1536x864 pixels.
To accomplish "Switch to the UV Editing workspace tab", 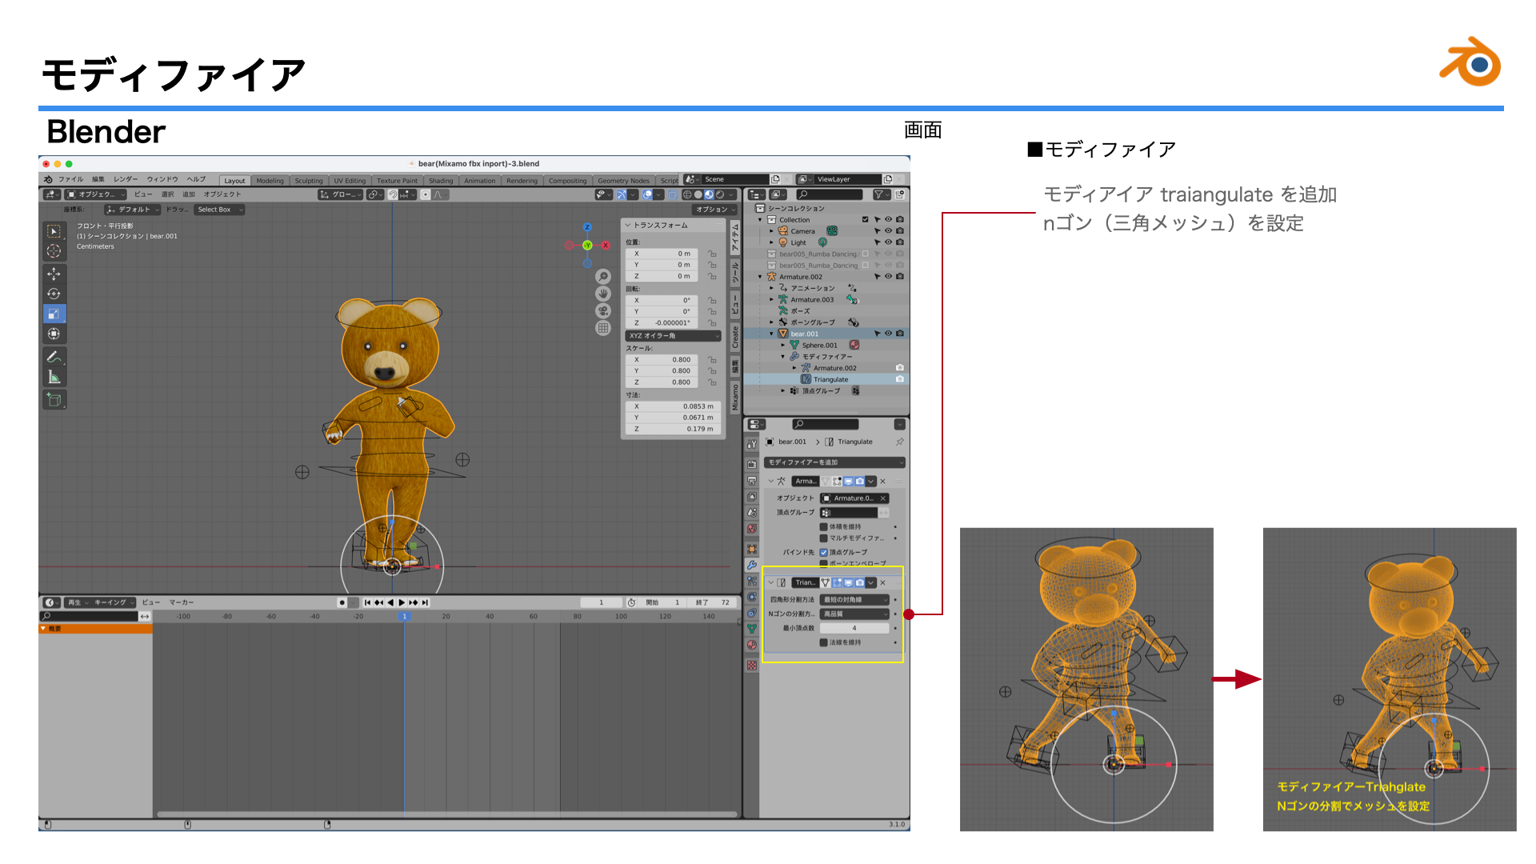I will (350, 181).
